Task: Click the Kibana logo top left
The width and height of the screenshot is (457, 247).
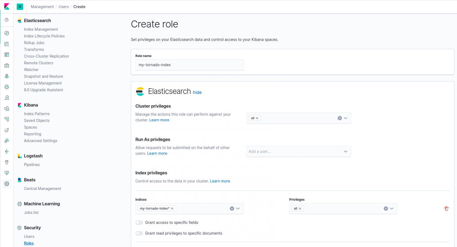Action: click(7, 7)
